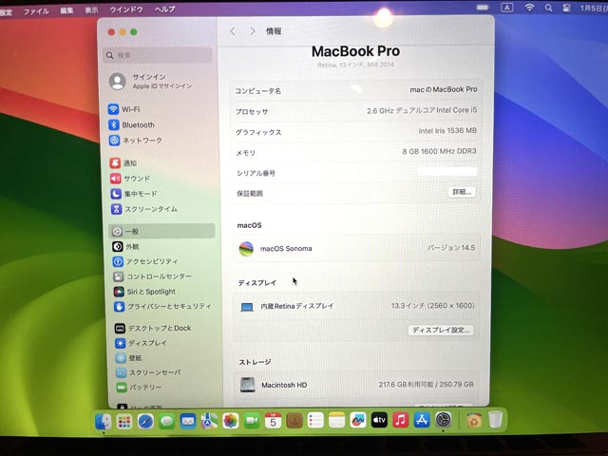Launch Safari from the Dock
608x456 pixels.
pos(145,421)
